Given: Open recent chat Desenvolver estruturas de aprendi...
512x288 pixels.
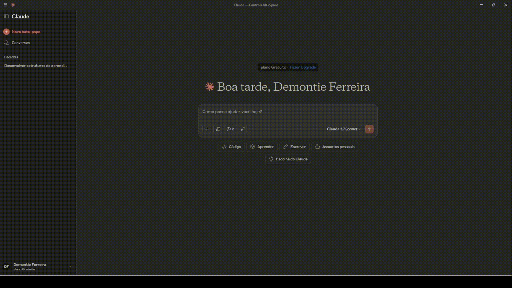Looking at the screenshot, I should pos(36,66).
